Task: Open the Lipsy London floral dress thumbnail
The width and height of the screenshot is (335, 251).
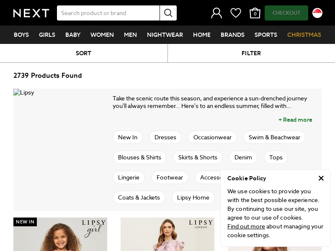Action: tap(167, 234)
